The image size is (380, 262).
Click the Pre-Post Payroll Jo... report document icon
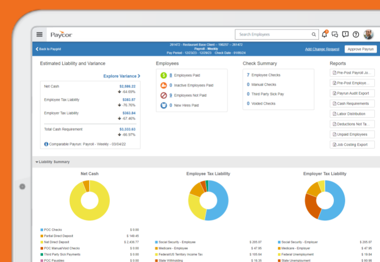tap(334, 73)
